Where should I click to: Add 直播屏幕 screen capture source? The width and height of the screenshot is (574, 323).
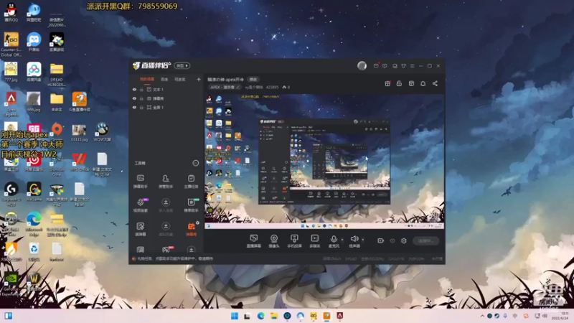(x=253, y=241)
